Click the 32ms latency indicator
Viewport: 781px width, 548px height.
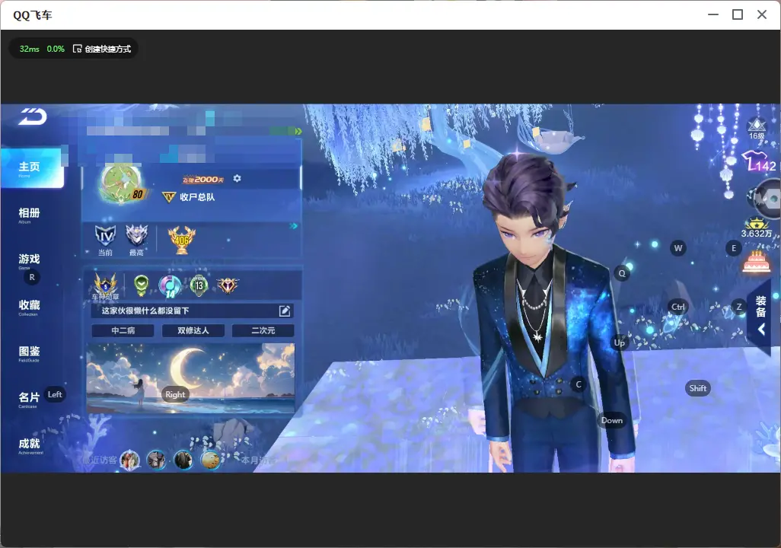coord(30,49)
